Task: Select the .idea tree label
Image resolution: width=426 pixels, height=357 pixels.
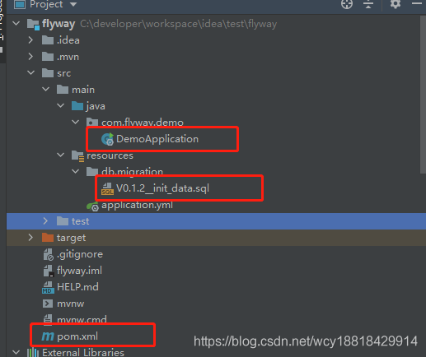Action: tap(68, 40)
